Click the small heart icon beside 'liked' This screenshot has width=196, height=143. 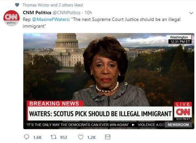(x=17, y=5)
